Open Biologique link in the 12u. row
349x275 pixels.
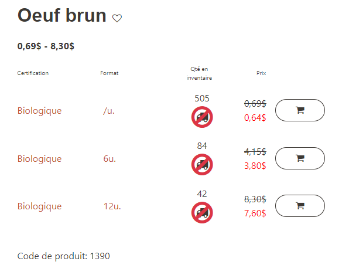39,206
